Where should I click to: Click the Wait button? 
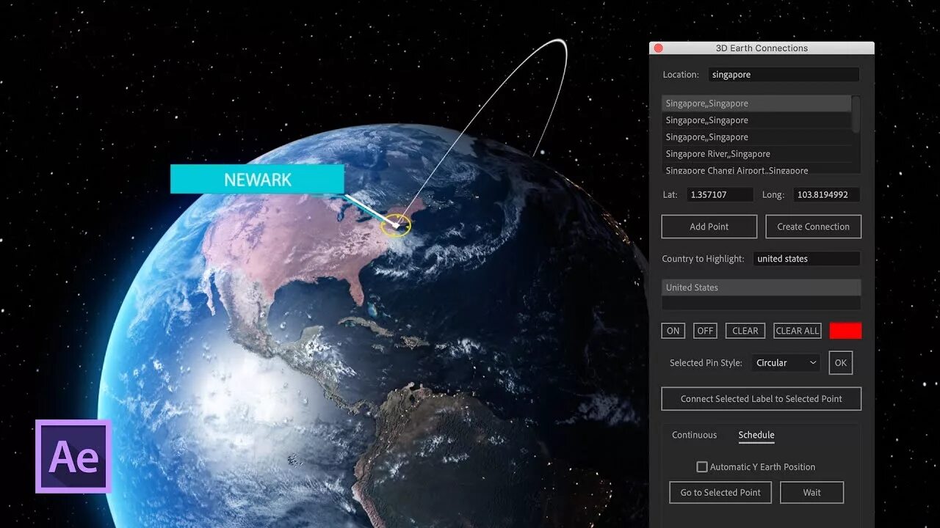812,493
